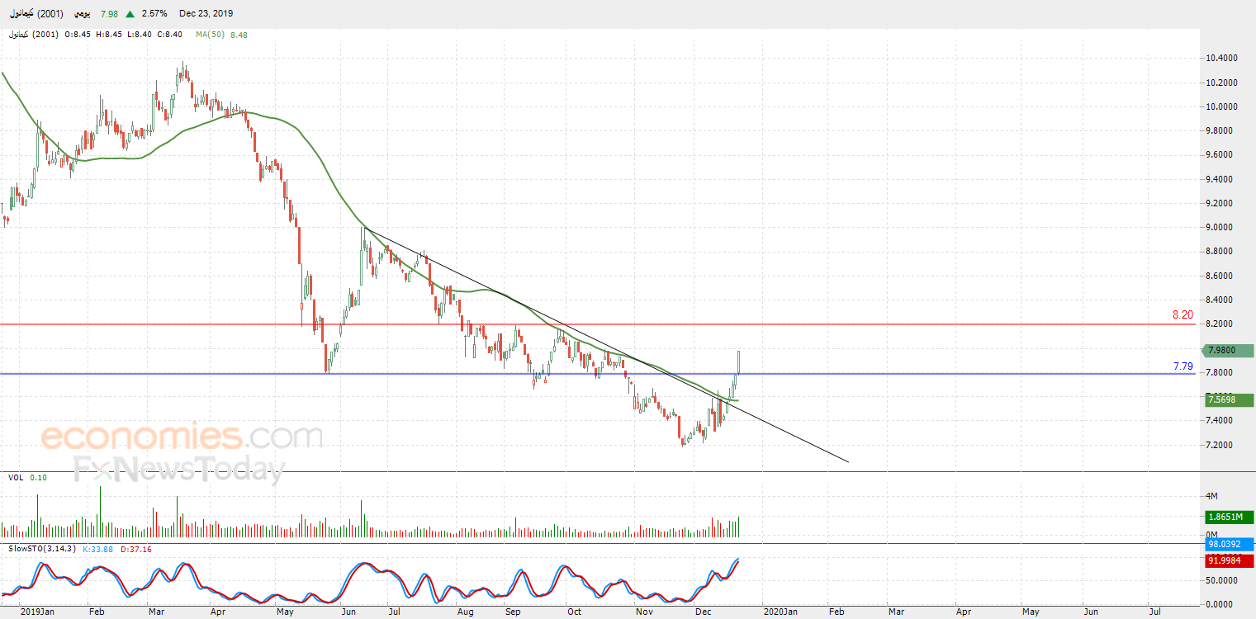
Task: Select the blue 7.79 support label
Action: (x=1183, y=366)
